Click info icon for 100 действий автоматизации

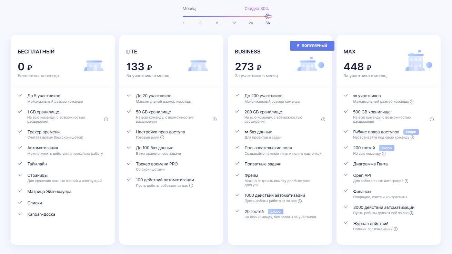click(x=191, y=185)
